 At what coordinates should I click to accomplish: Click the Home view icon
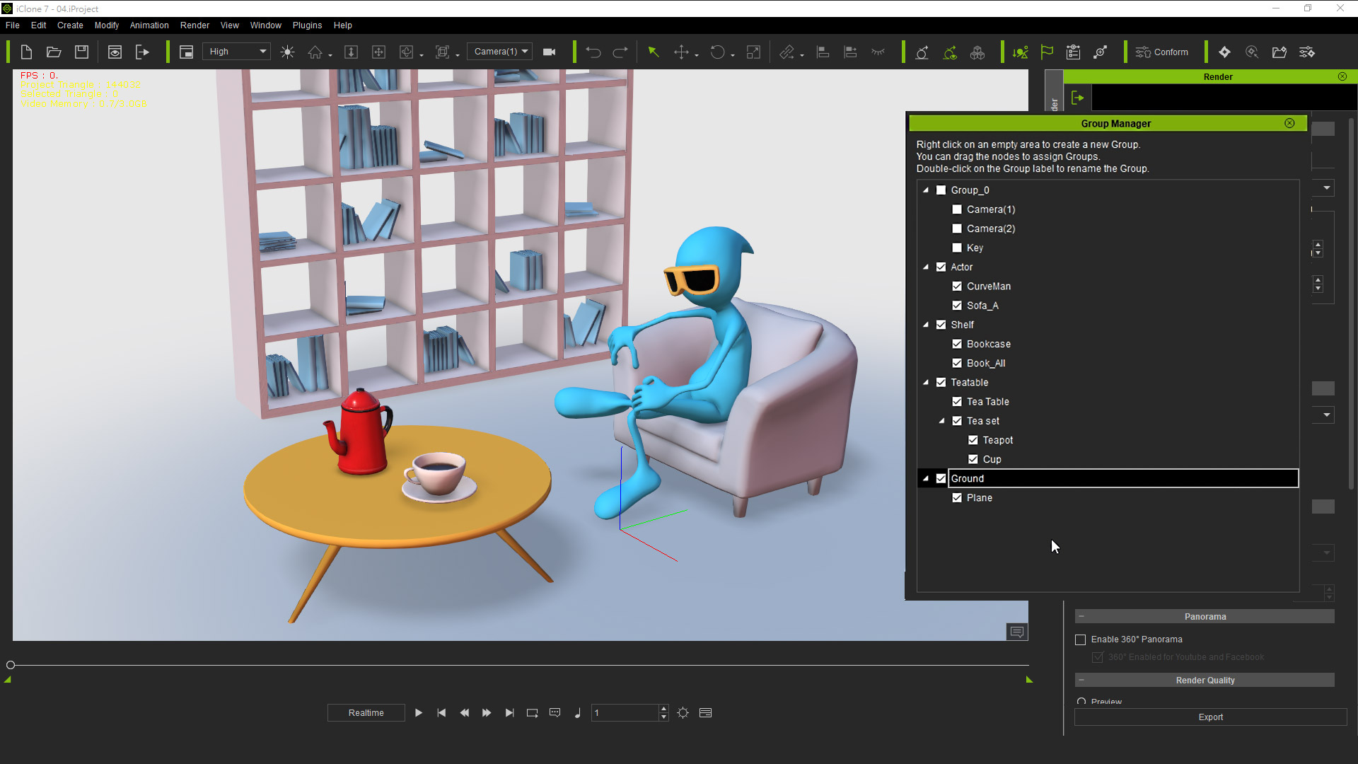tap(315, 52)
